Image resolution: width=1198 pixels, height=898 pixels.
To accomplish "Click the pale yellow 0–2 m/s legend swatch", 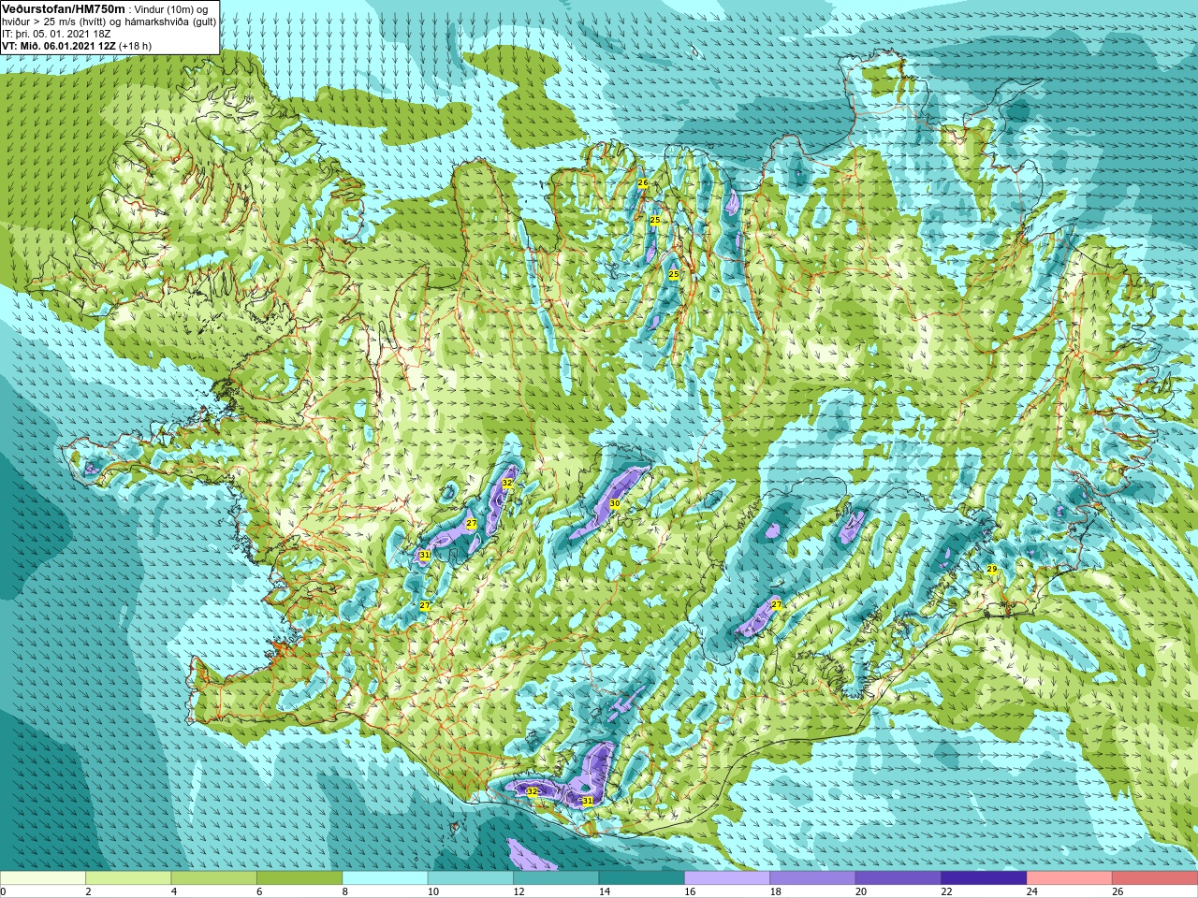I will 43,878.
